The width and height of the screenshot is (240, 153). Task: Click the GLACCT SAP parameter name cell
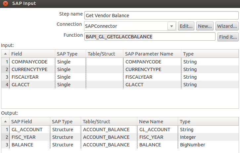(x=152, y=85)
